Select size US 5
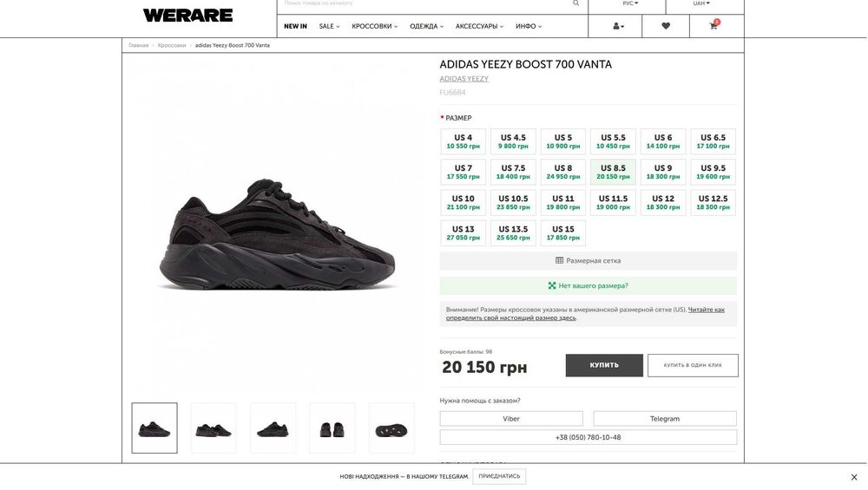 tap(563, 141)
